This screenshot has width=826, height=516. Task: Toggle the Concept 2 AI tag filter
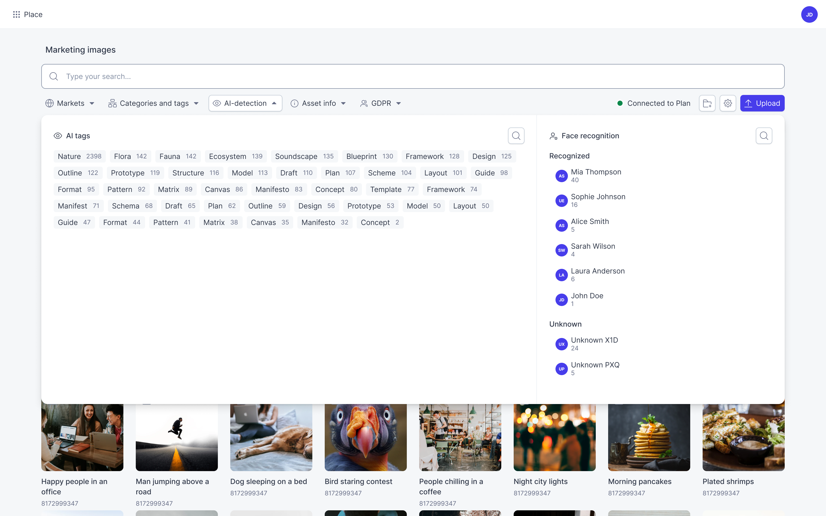(x=380, y=222)
